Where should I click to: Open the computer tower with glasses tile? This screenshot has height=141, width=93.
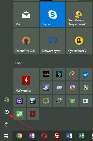(59, 101)
